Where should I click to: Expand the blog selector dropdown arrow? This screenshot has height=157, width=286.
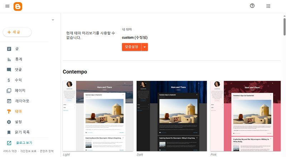(53, 20)
